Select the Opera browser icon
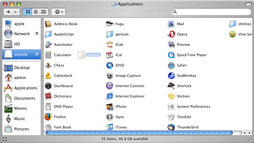Viewport: 254px width, 143px height. tap(171, 34)
